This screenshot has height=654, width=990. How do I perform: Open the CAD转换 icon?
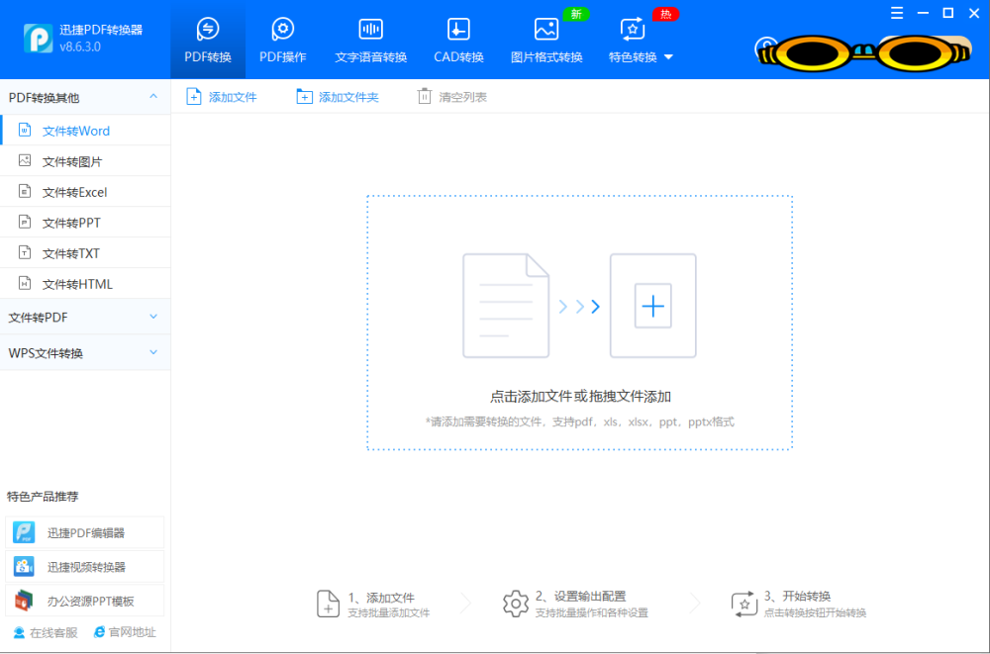(458, 29)
